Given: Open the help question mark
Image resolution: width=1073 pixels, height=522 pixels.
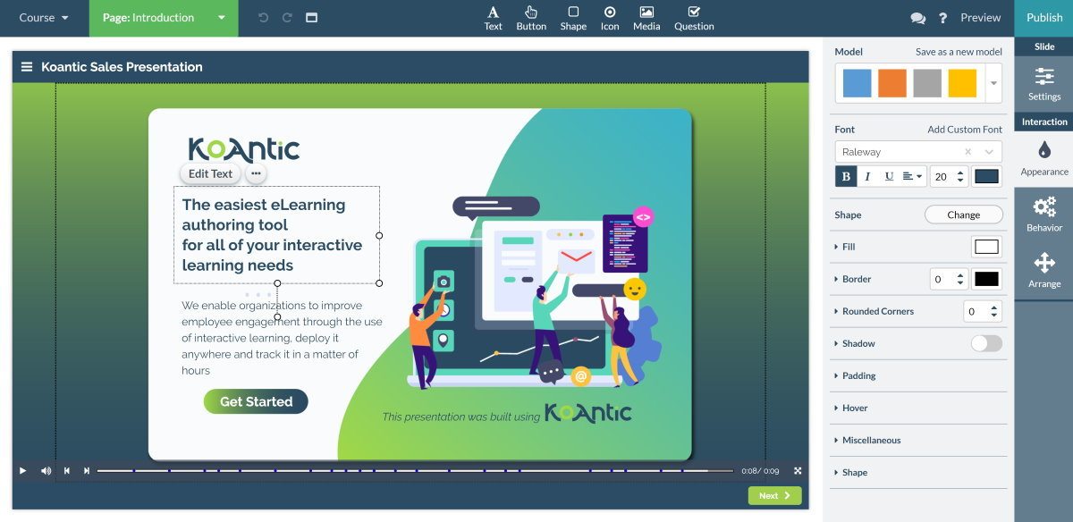Looking at the screenshot, I should (x=942, y=18).
